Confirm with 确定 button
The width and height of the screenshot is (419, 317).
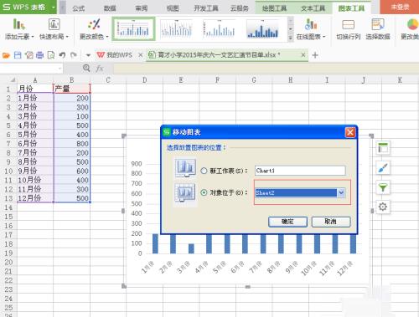pos(287,222)
